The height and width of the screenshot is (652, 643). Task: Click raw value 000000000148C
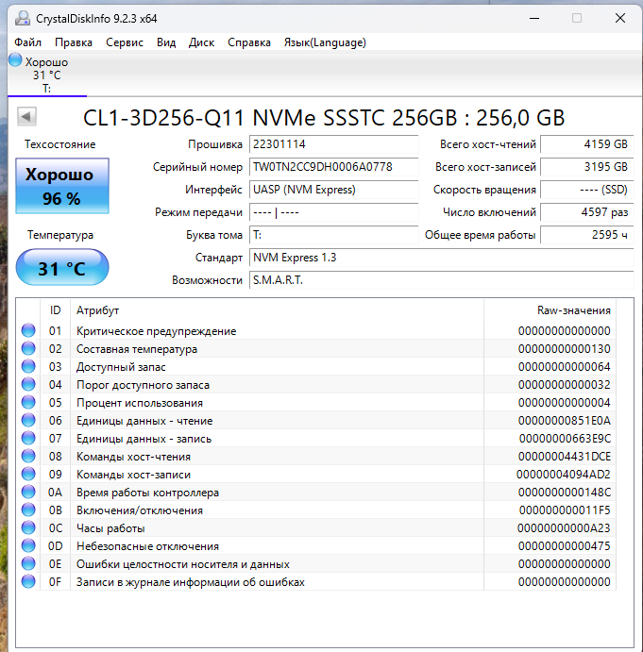(565, 493)
